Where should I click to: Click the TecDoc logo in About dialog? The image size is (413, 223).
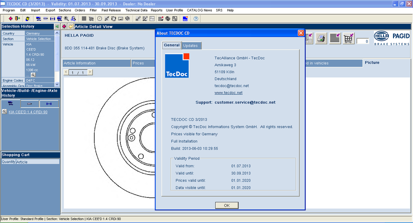(177, 66)
